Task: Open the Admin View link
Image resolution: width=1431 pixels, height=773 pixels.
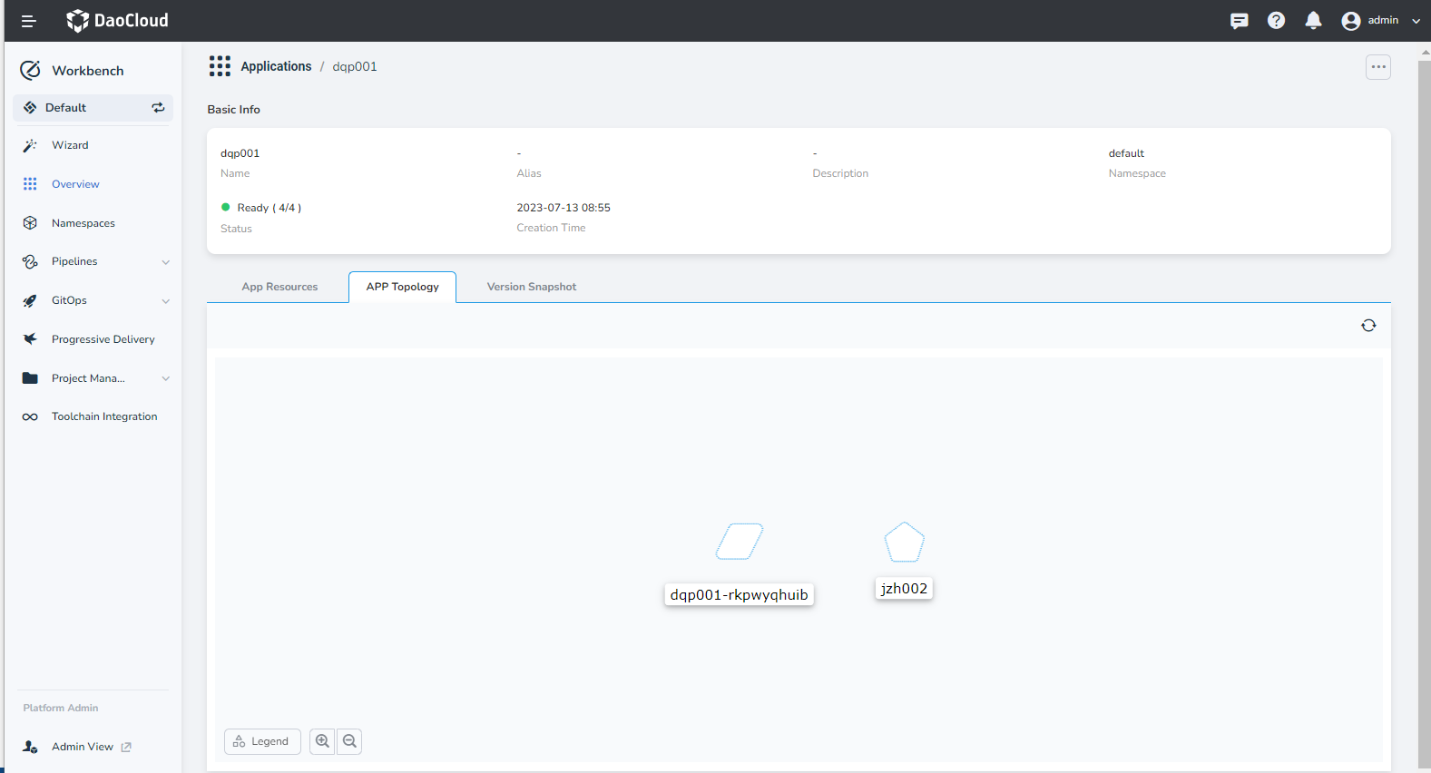Action: click(x=83, y=747)
